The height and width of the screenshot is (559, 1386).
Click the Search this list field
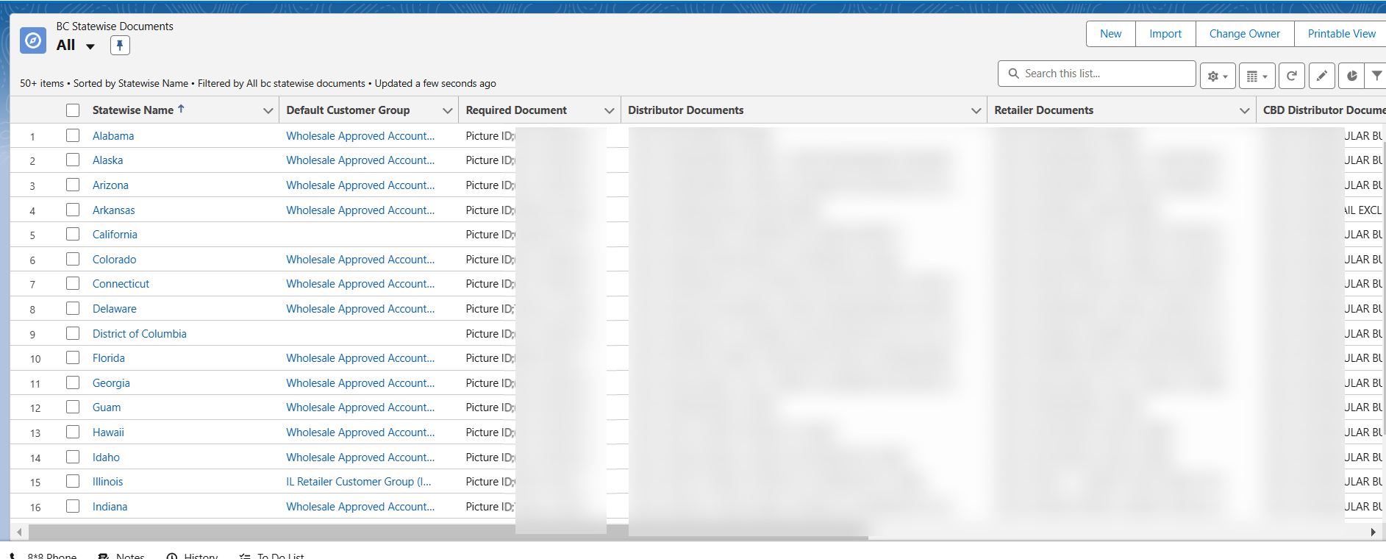click(x=1096, y=74)
